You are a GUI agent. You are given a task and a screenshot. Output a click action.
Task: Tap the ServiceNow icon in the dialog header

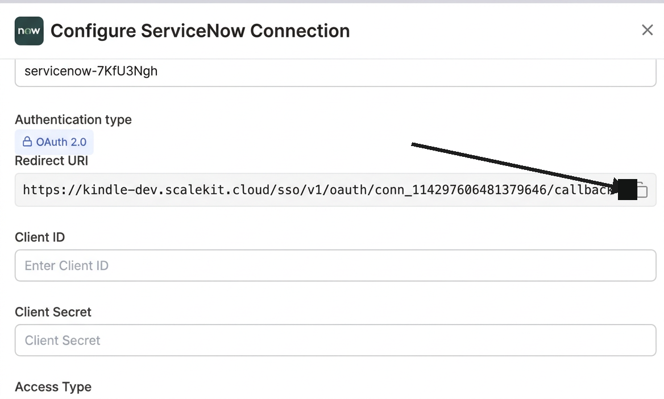point(29,31)
